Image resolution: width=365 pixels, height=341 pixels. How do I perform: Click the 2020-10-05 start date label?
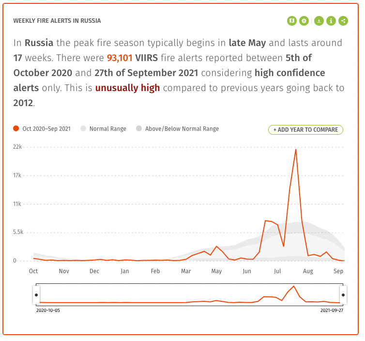[47, 310]
